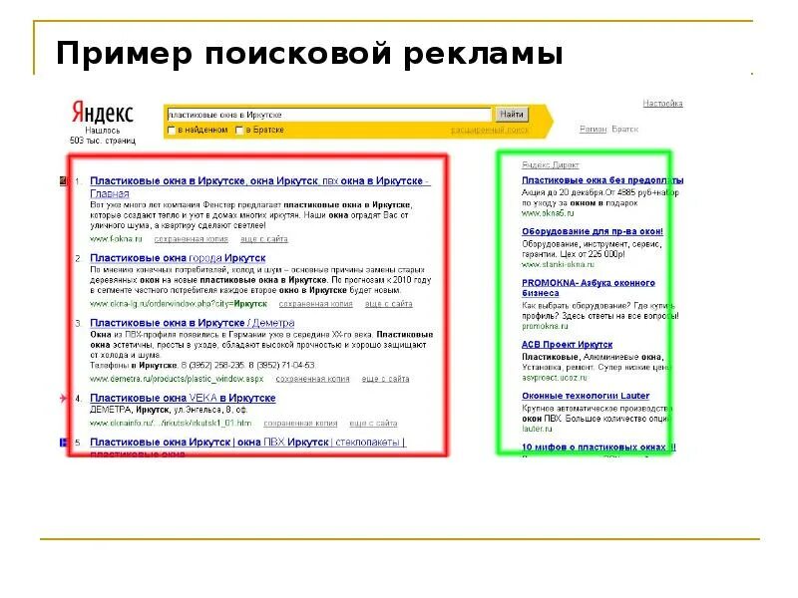798x598 pixels.
Task: Click 'еще с сайта' for f-okna.ru result
Action: [x=264, y=239]
